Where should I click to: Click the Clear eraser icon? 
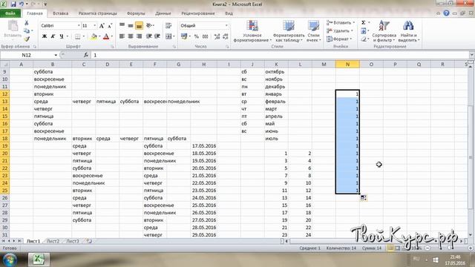(364, 39)
